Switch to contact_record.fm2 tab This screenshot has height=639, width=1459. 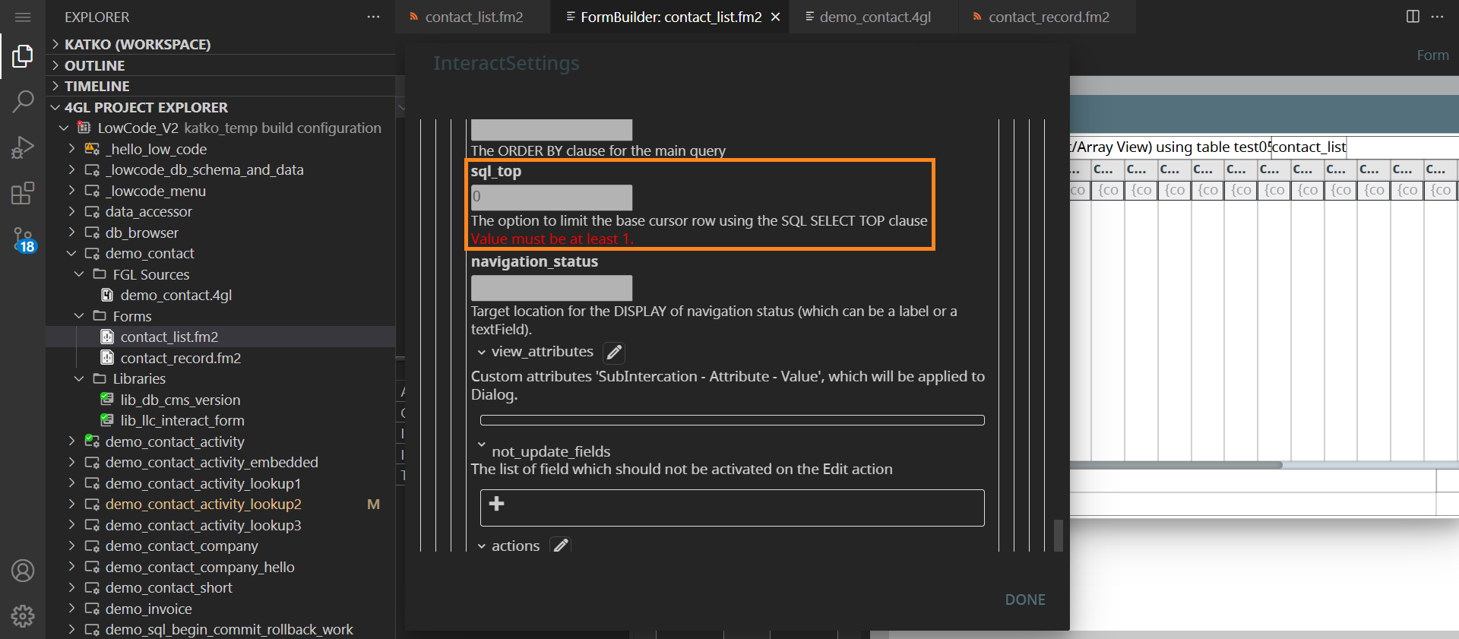(1048, 17)
